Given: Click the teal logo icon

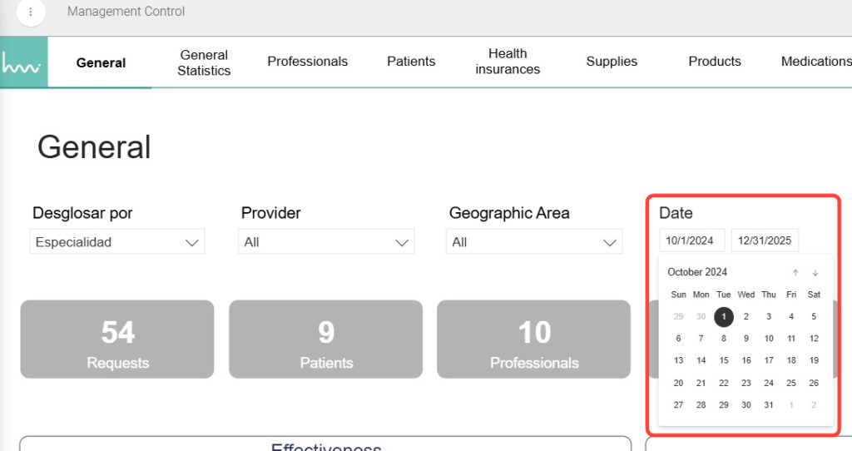Looking at the screenshot, I should coord(22,62).
